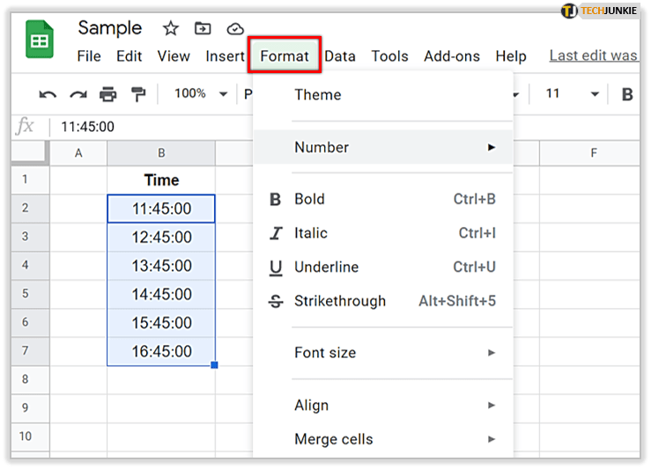Click the Last edit was link

point(593,55)
